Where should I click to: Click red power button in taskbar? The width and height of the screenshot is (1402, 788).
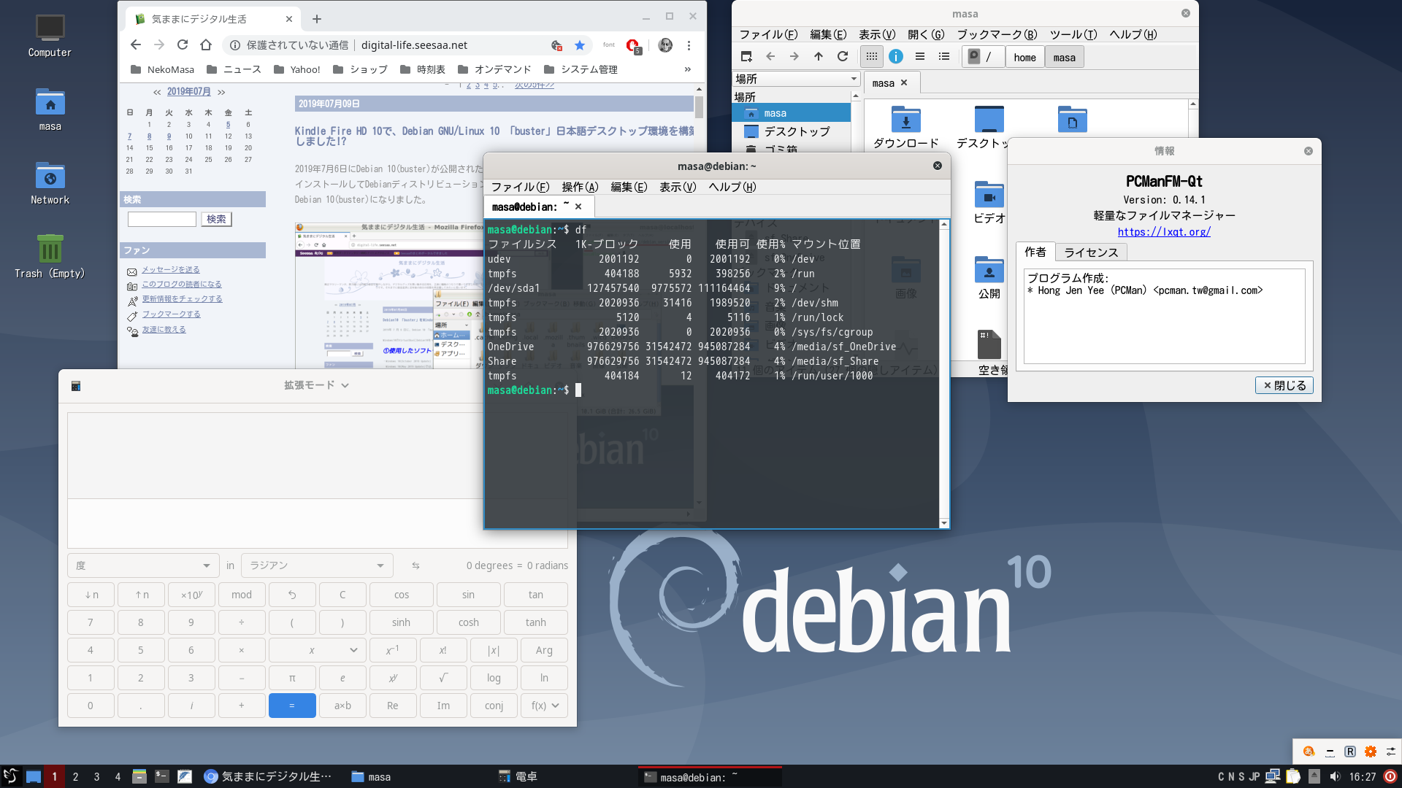[1390, 776]
